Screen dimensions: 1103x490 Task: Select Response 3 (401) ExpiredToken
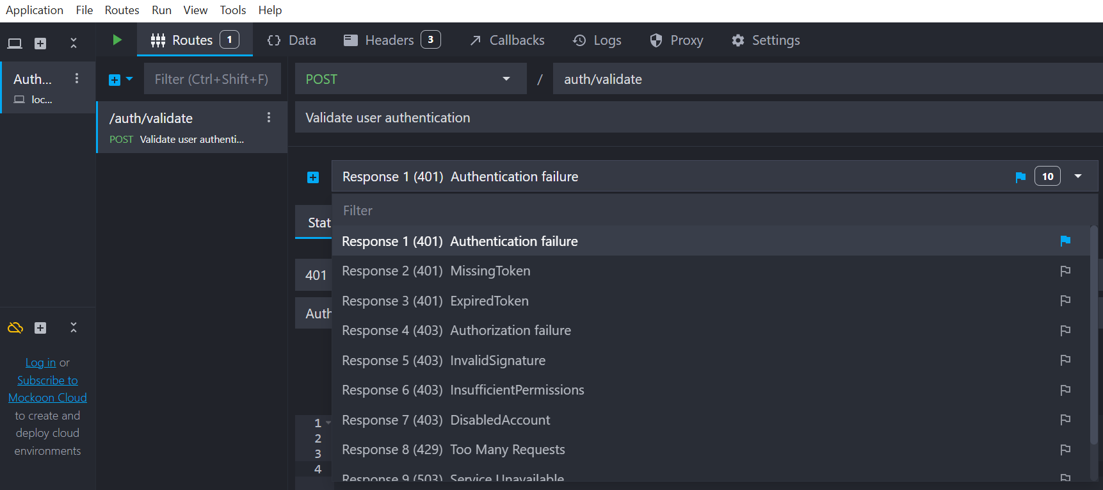click(x=711, y=300)
